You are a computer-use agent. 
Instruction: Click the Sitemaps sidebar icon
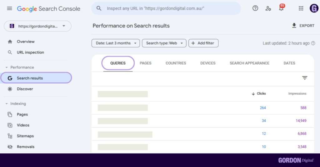(10, 136)
